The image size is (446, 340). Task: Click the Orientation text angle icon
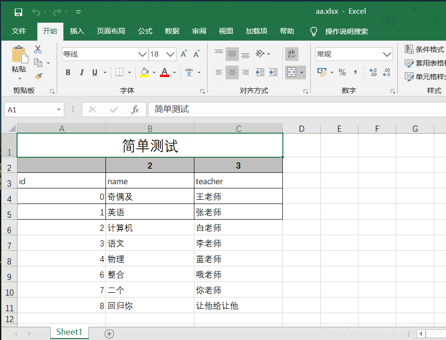260,53
